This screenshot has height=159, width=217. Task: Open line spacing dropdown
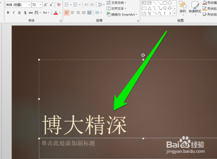(x=101, y=5)
